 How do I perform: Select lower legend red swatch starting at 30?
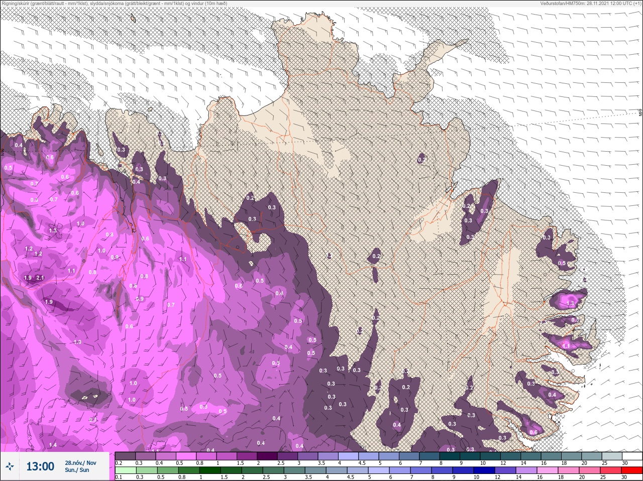coord(632,470)
